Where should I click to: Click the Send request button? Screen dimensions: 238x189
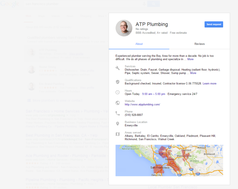(x=214, y=24)
